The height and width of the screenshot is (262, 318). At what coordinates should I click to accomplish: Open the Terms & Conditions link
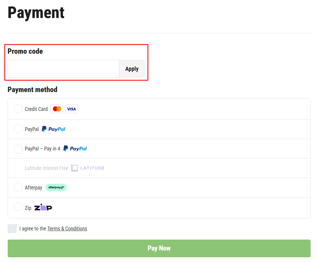[67, 229]
